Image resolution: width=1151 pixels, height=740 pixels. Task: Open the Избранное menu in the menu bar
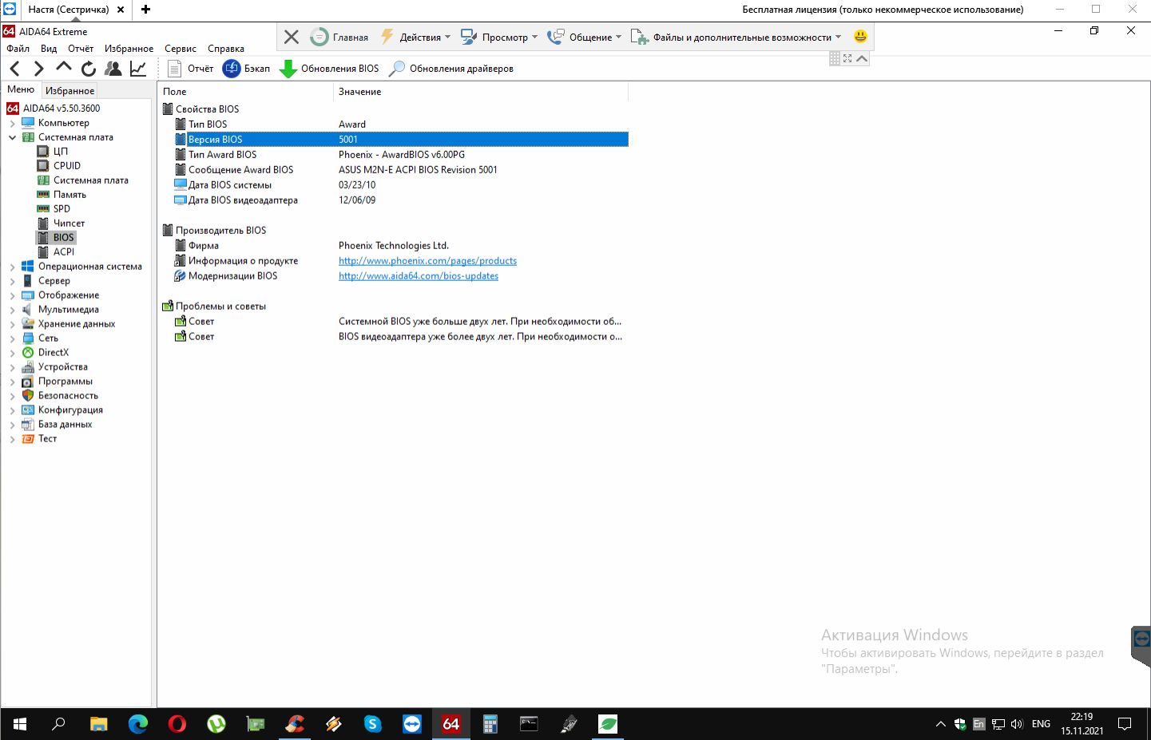coord(129,49)
